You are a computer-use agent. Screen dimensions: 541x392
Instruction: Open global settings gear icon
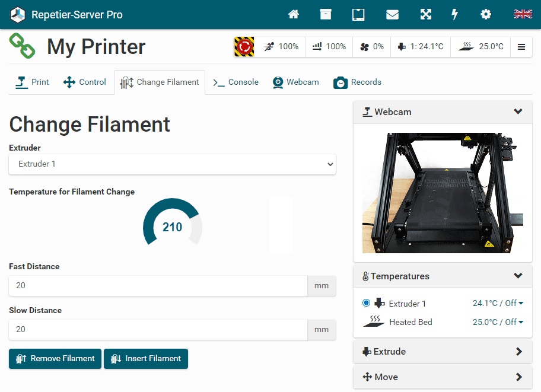point(486,15)
